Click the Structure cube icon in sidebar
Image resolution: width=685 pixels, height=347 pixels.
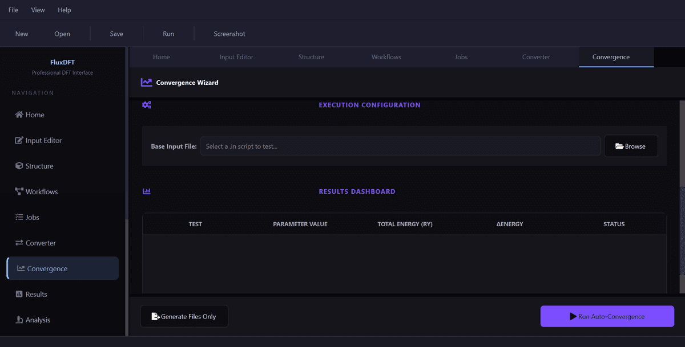(19, 166)
